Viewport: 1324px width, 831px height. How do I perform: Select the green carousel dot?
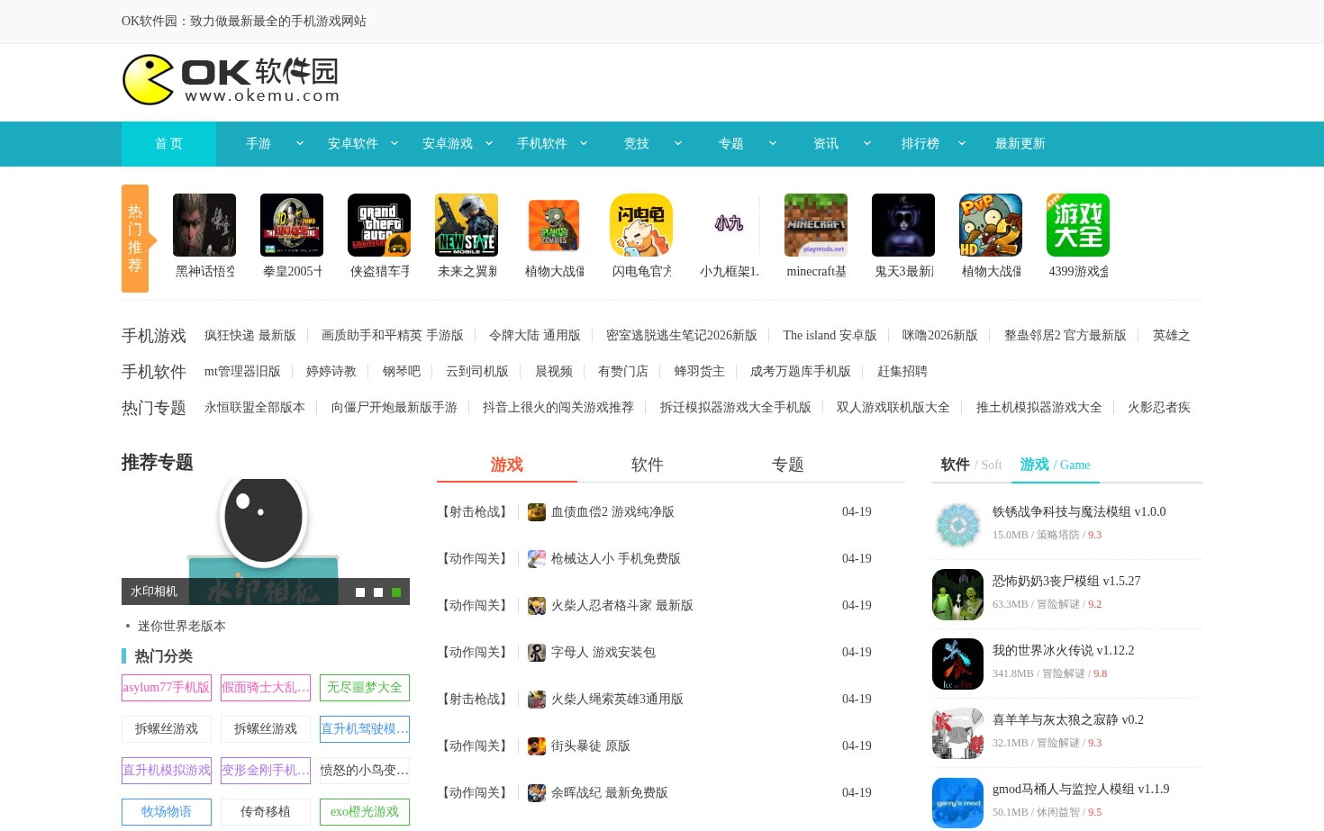pos(396,592)
